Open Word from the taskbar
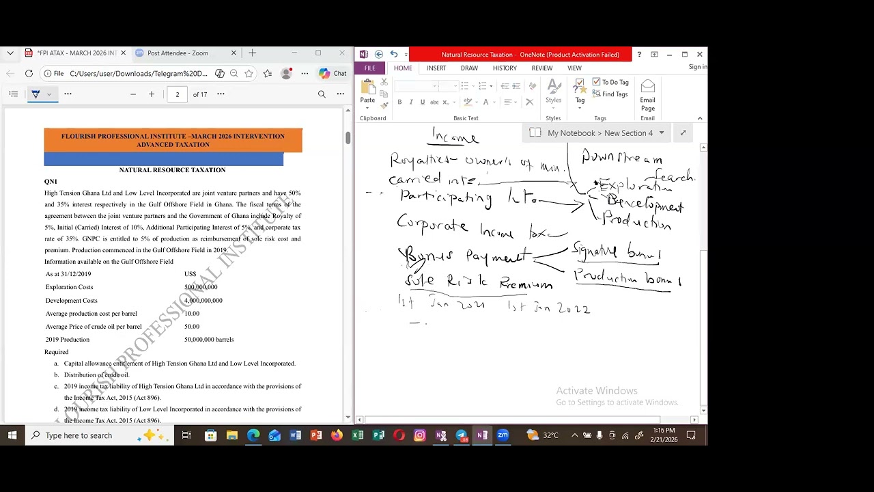Screen dimensions: 874x492 295,435
